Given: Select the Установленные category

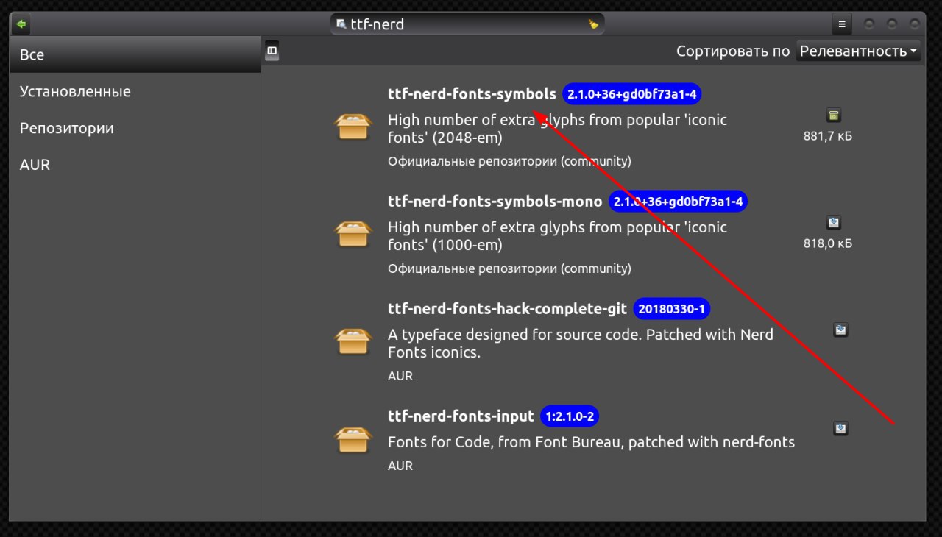Looking at the screenshot, I should click(135, 91).
